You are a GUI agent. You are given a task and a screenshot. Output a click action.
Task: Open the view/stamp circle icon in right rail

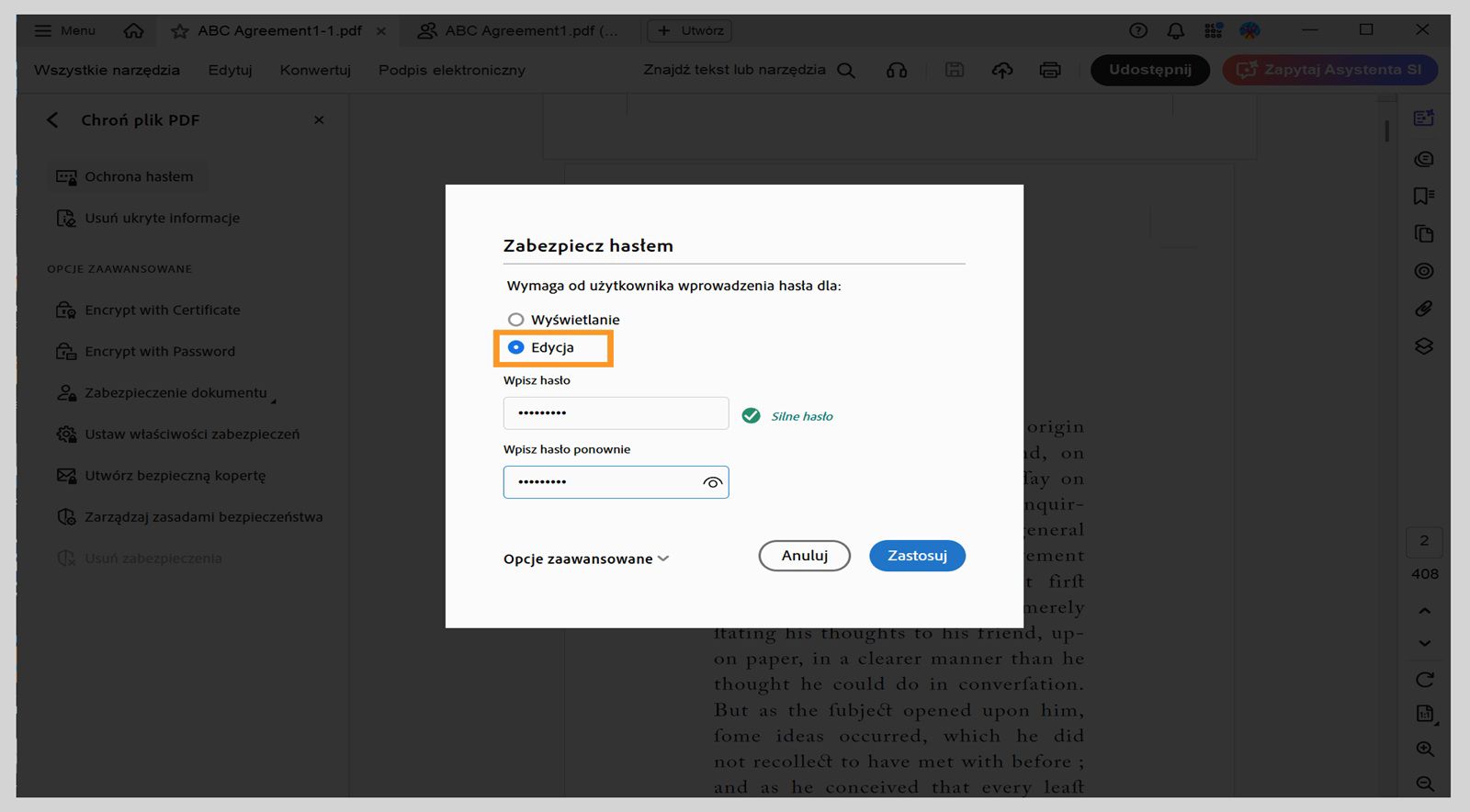tap(1424, 271)
